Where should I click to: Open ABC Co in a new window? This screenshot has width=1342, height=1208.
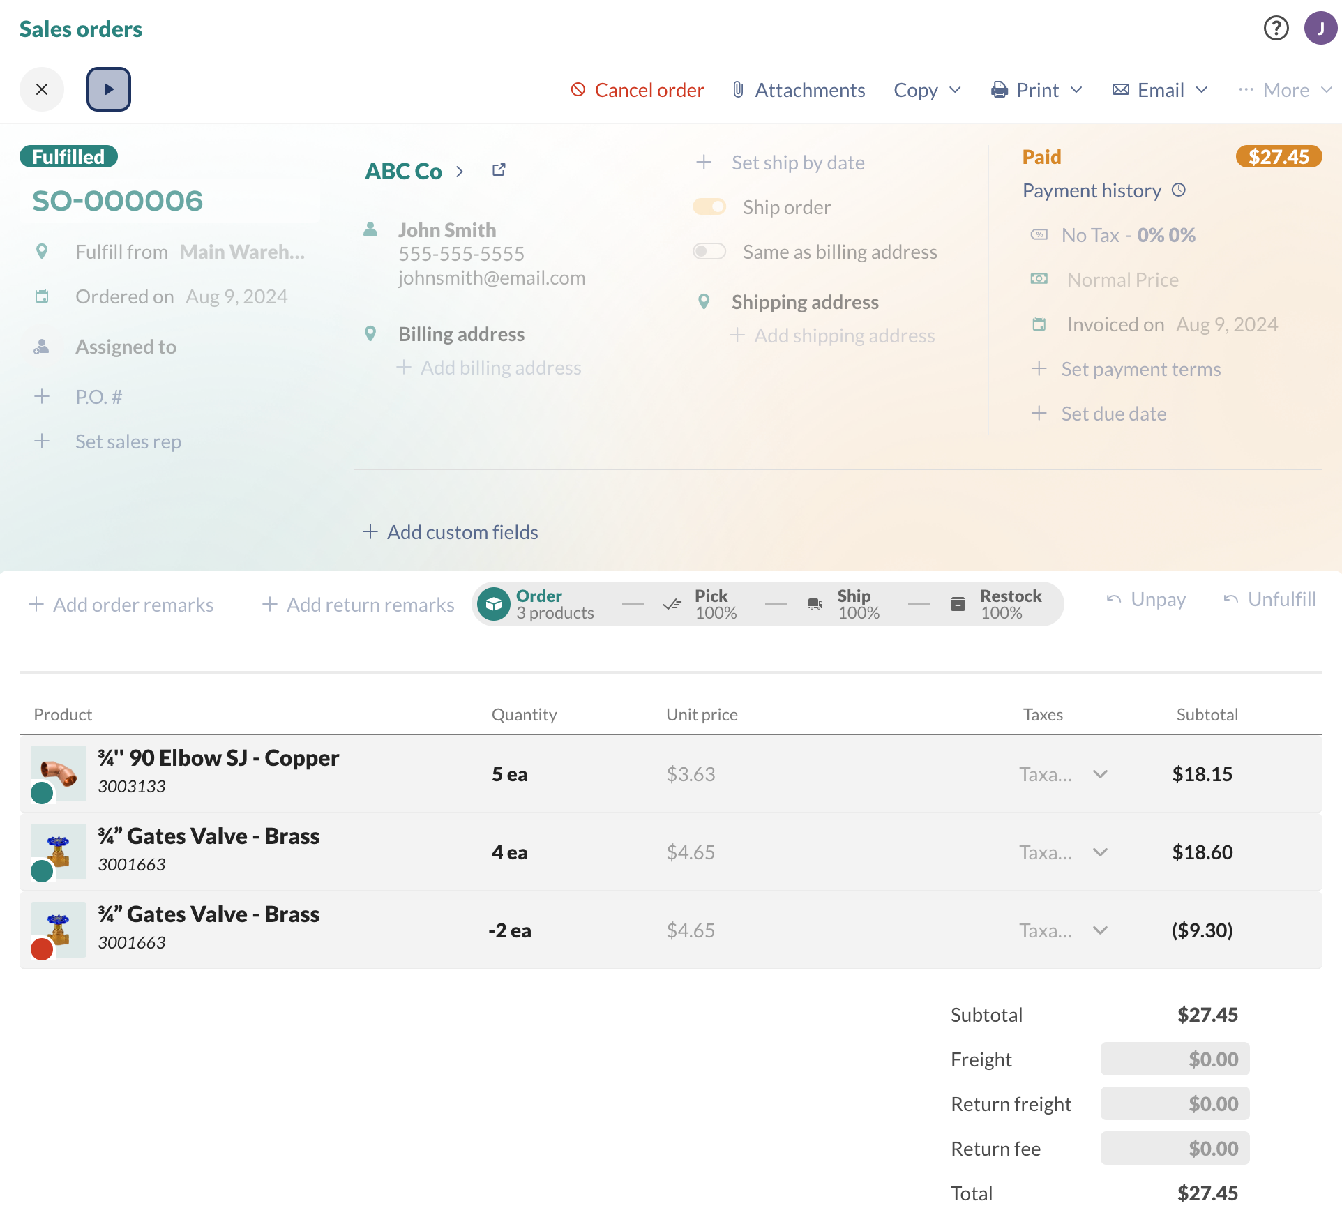[498, 170]
